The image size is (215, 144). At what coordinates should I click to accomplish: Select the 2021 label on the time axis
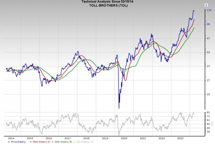tap(143, 138)
